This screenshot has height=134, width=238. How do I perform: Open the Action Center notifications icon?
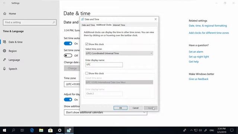(232, 130)
